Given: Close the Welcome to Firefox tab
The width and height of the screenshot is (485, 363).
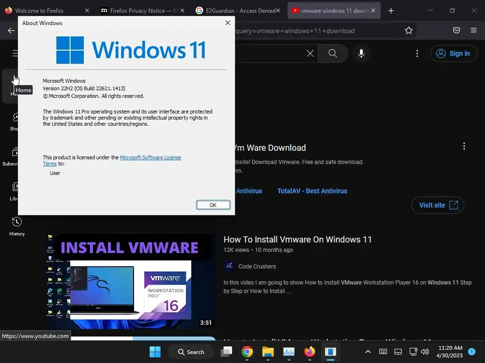Looking at the screenshot, I should (87, 11).
